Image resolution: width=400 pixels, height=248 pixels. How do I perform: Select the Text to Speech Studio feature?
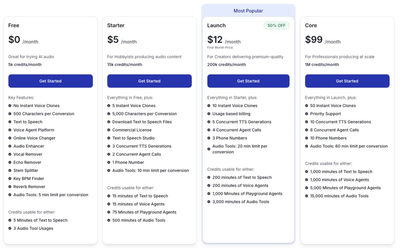click(133, 138)
